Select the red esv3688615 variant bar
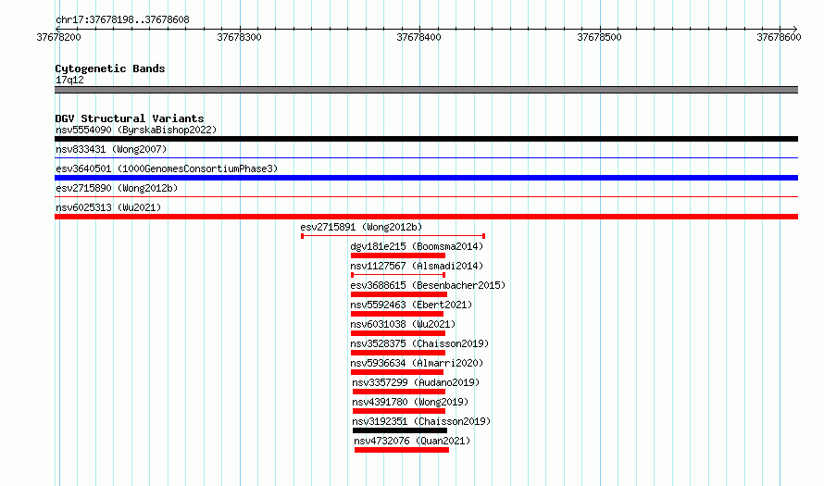Viewport: 824px width, 486px height. pyautogui.click(x=399, y=294)
